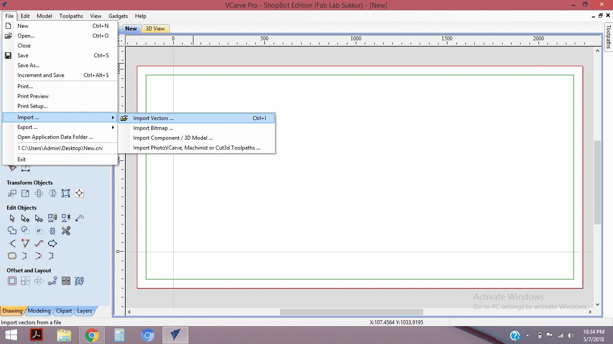613x344 pixels.
Task: Click Save As in the File menu
Action: pos(60,65)
